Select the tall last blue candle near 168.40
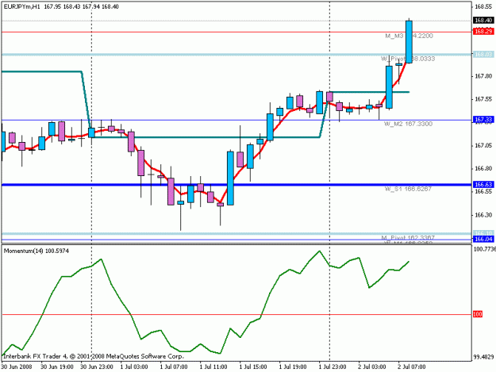496x372 pixels. click(409, 42)
